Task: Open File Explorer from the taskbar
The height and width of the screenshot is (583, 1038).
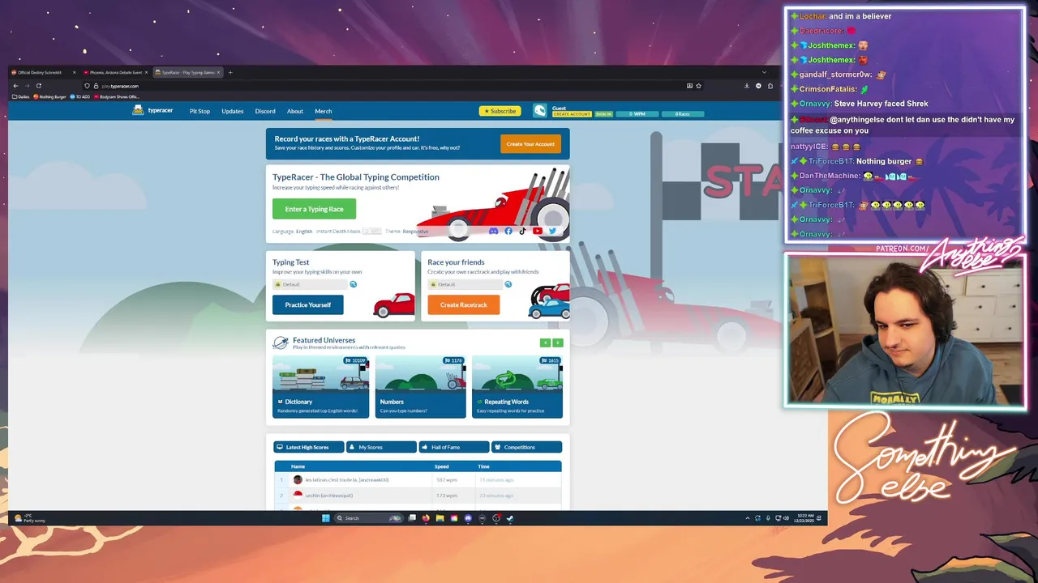Action: [x=440, y=518]
